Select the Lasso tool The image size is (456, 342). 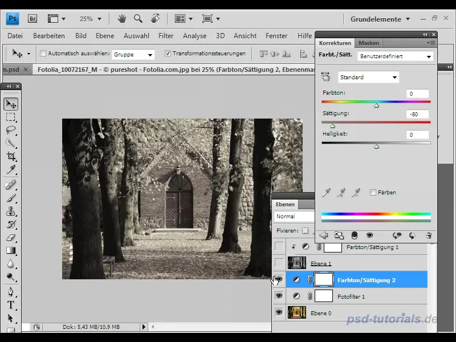click(11, 130)
